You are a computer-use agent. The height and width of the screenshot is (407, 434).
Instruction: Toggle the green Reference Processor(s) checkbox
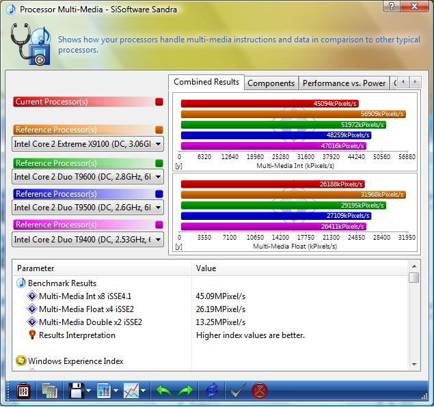click(x=159, y=163)
